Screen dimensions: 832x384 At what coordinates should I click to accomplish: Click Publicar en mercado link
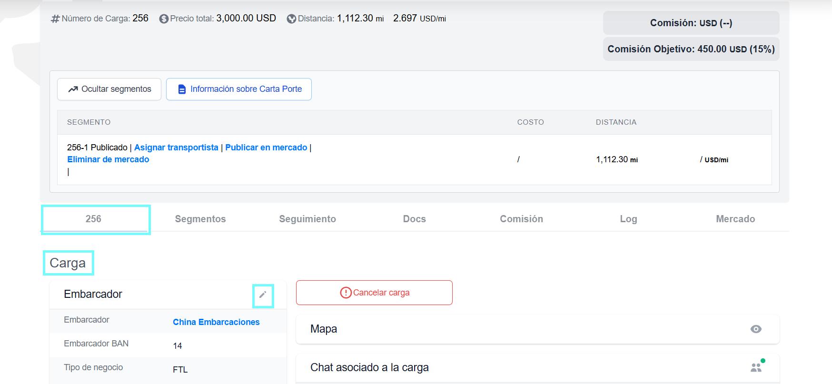(266, 148)
